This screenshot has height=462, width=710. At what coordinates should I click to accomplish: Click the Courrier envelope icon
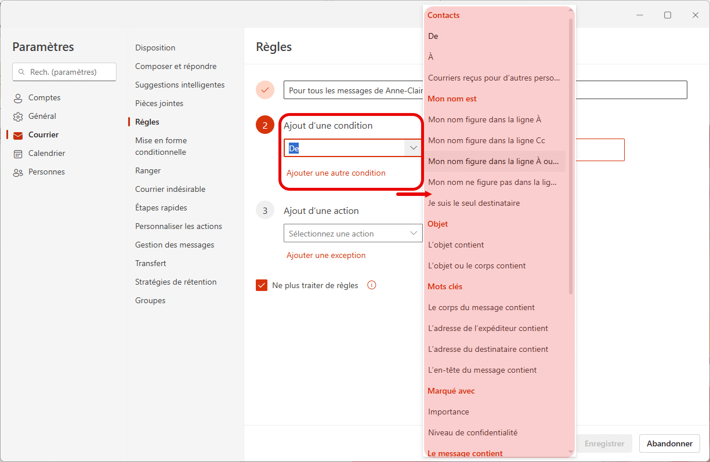(x=18, y=135)
